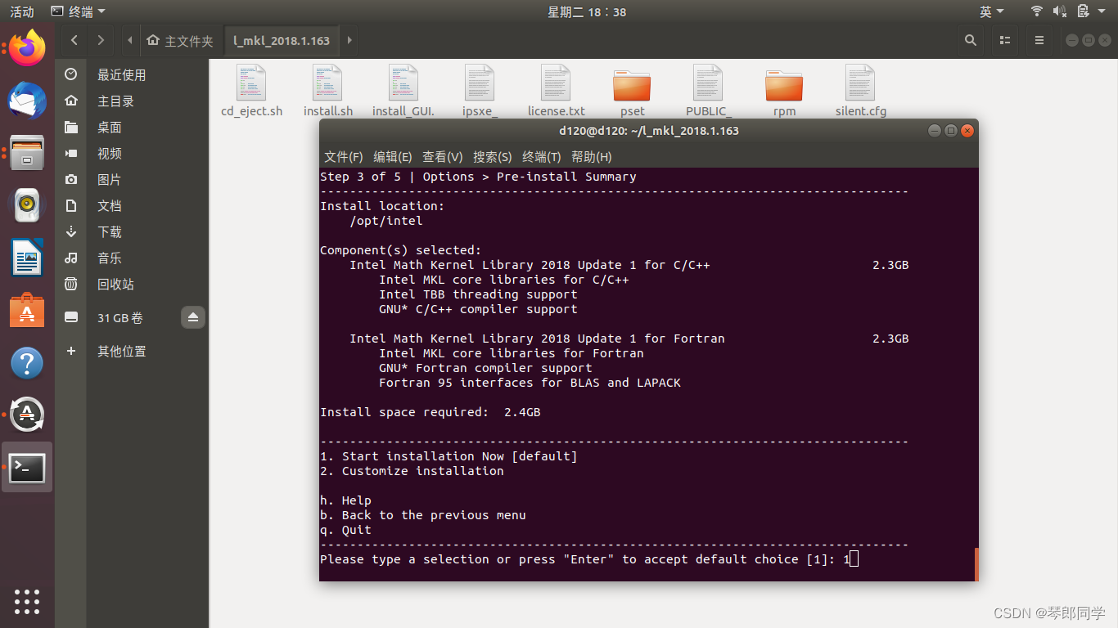
Task: Open the file manager hamburger menu
Action: [1039, 40]
